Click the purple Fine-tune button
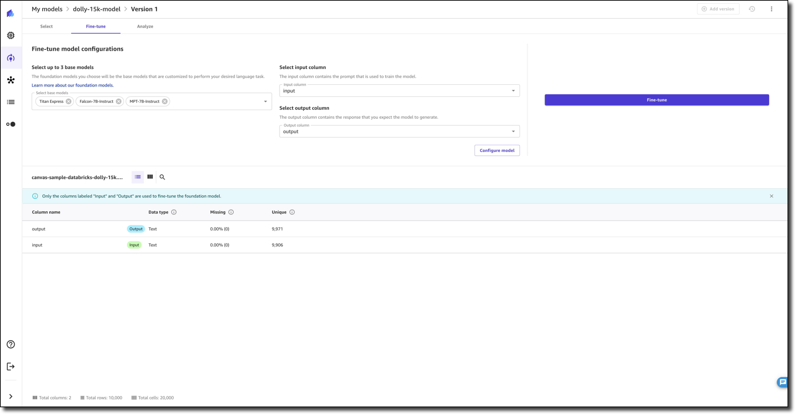Image resolution: width=795 pixels, height=414 pixels. pos(656,100)
